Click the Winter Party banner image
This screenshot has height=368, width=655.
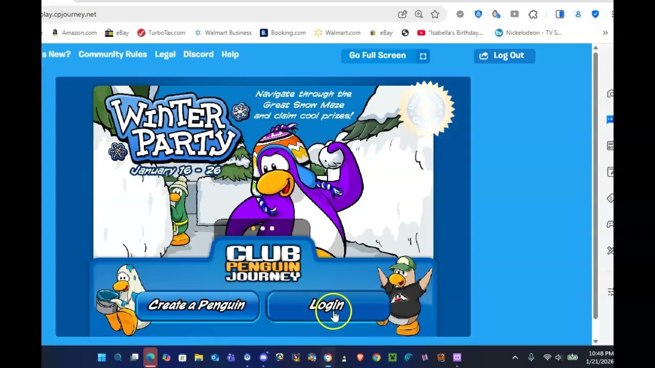pos(263,172)
